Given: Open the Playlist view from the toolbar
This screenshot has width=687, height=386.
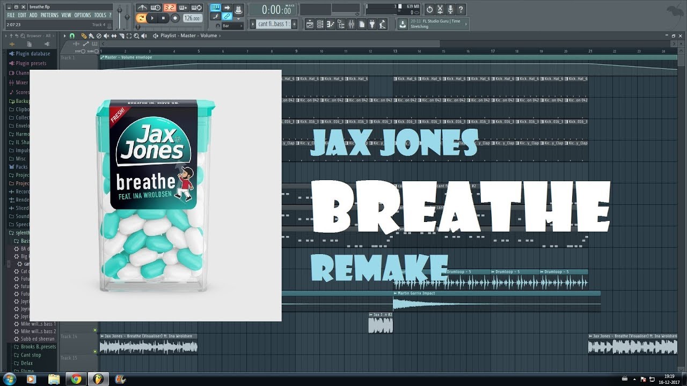Looking at the screenshot, I should pos(310,24).
